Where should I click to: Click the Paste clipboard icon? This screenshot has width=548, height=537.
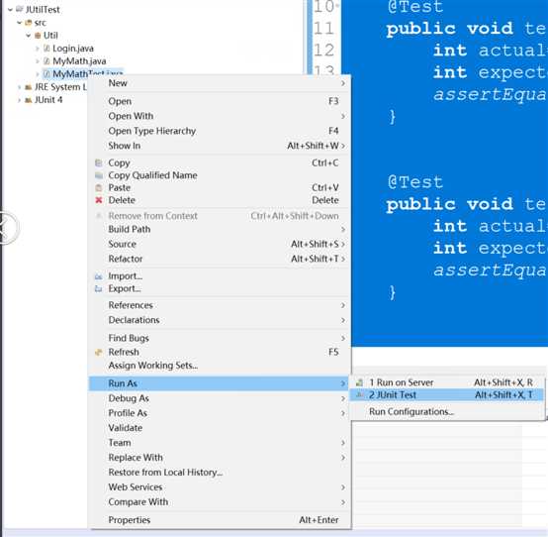point(99,187)
